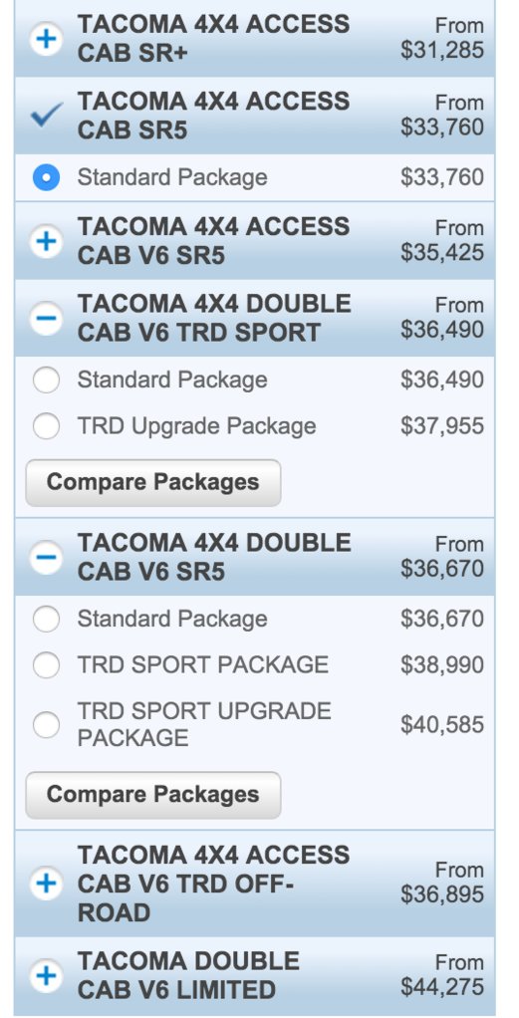
Task: Open Tacoma 4X4 Access Cab SR+ header
Action: click(254, 39)
